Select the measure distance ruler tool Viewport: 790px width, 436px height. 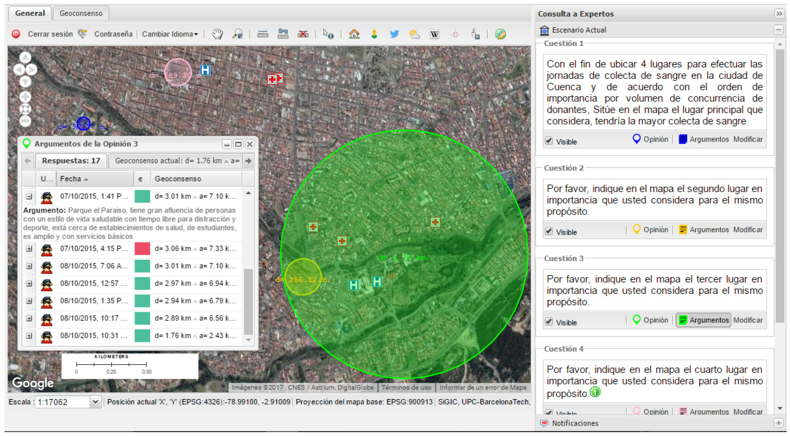click(x=263, y=34)
